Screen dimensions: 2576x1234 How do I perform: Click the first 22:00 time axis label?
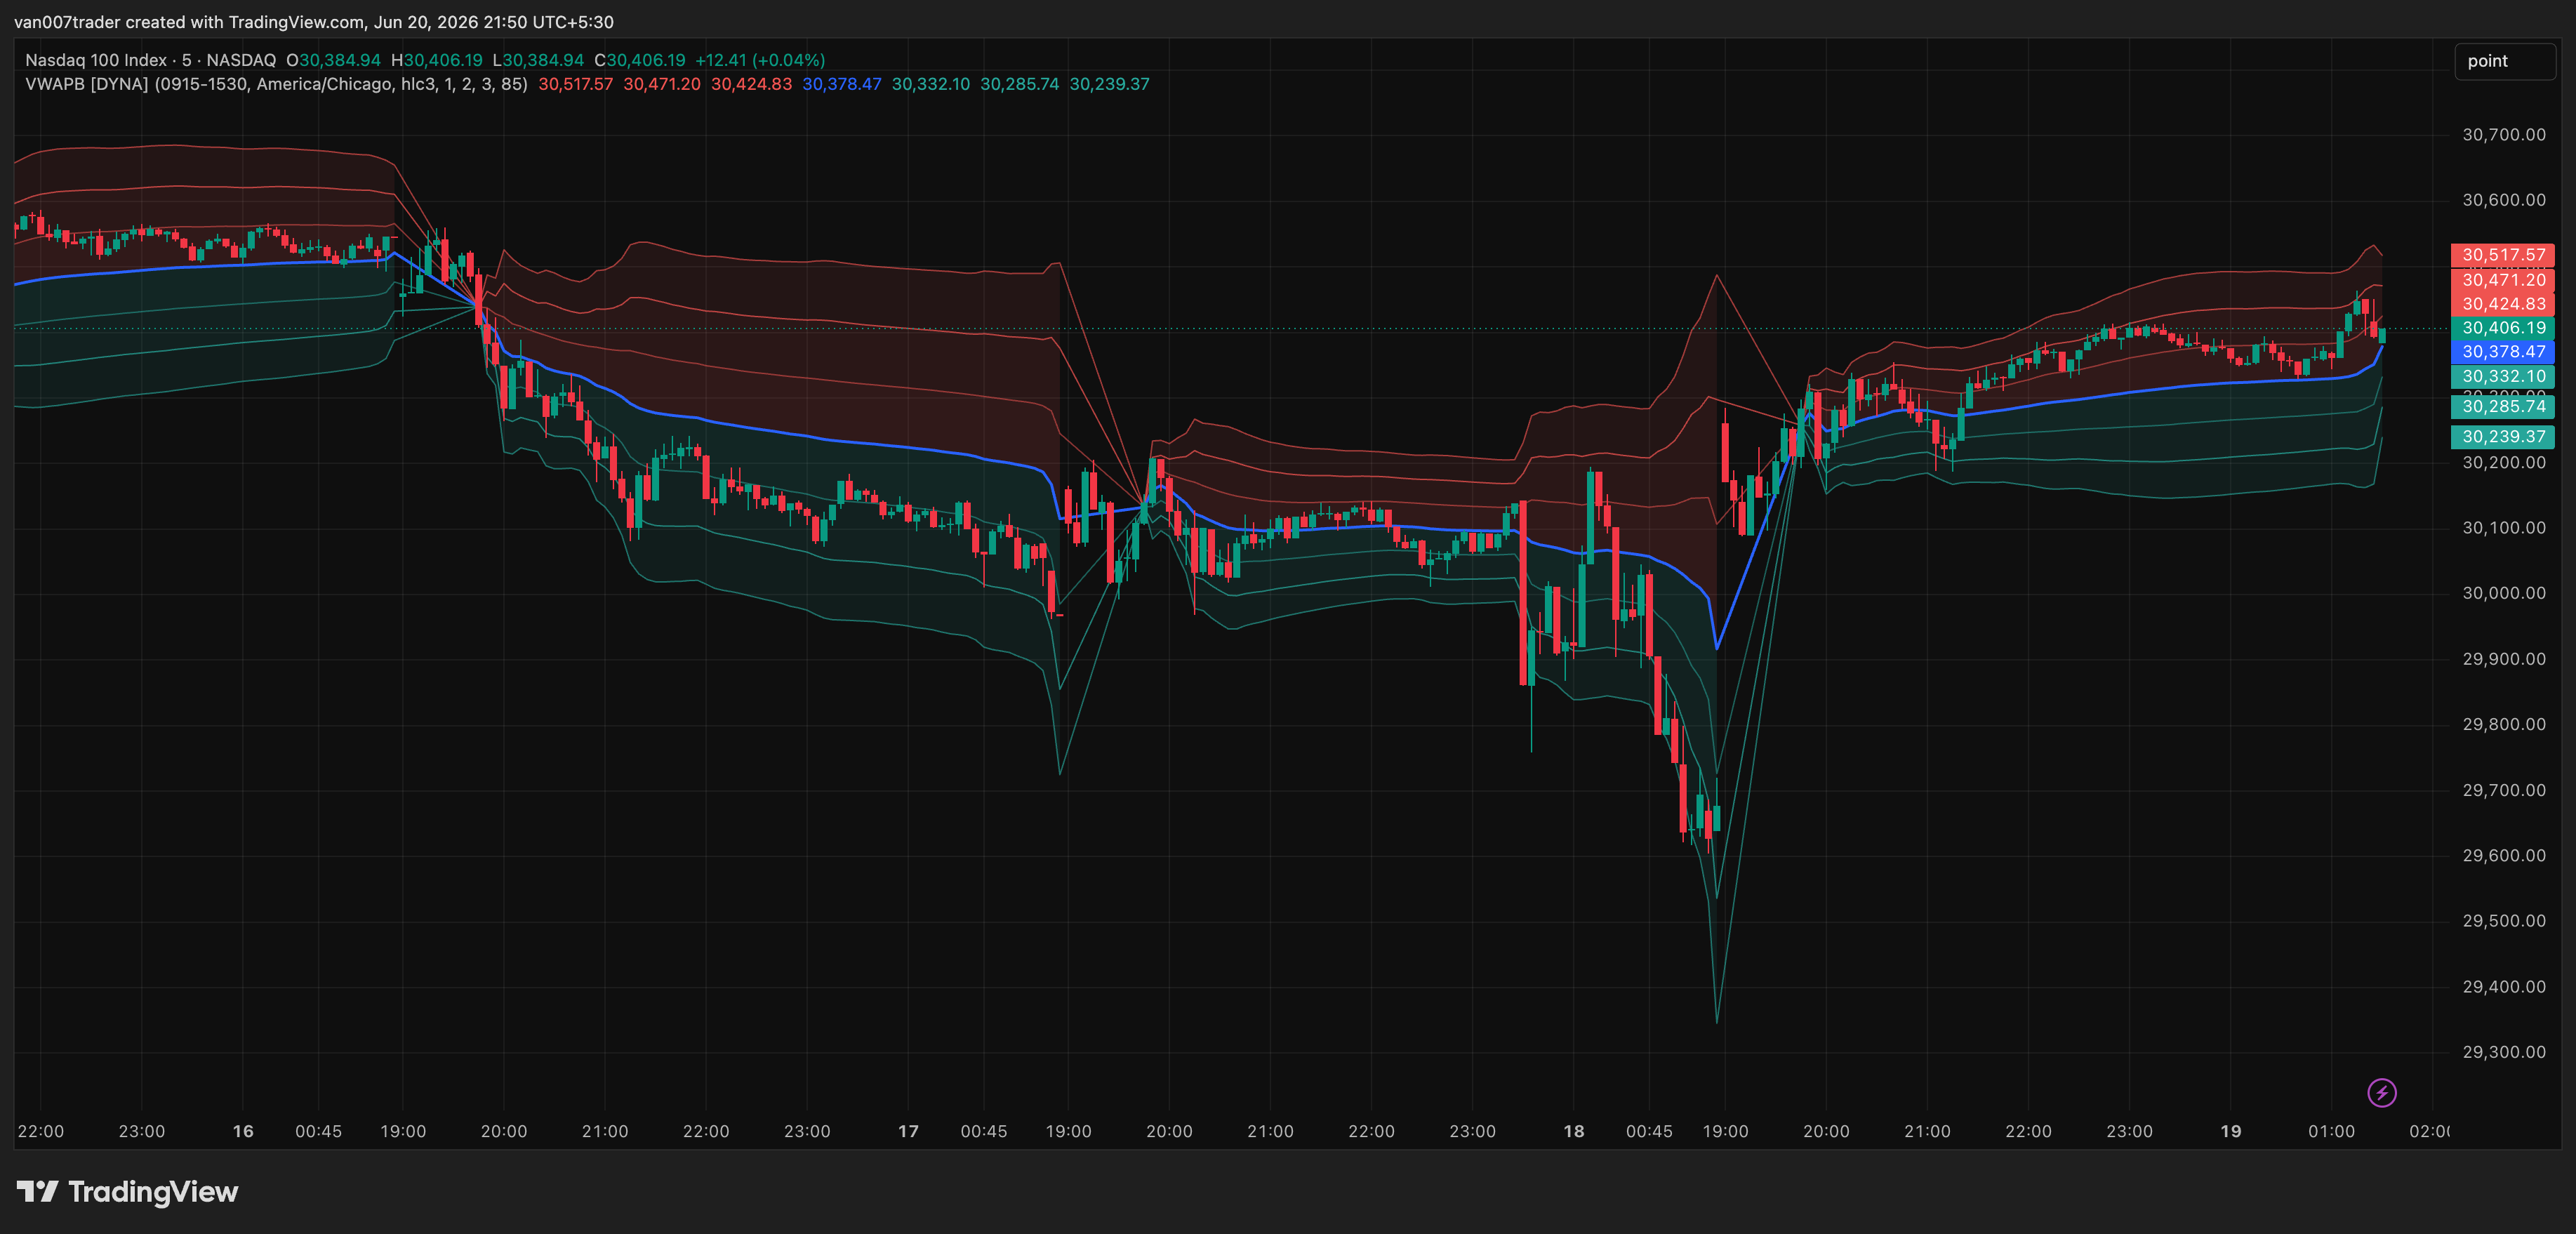point(41,1131)
